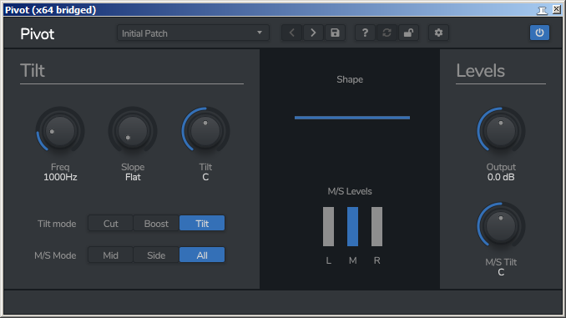Click the M/S Levels label

(x=350, y=191)
